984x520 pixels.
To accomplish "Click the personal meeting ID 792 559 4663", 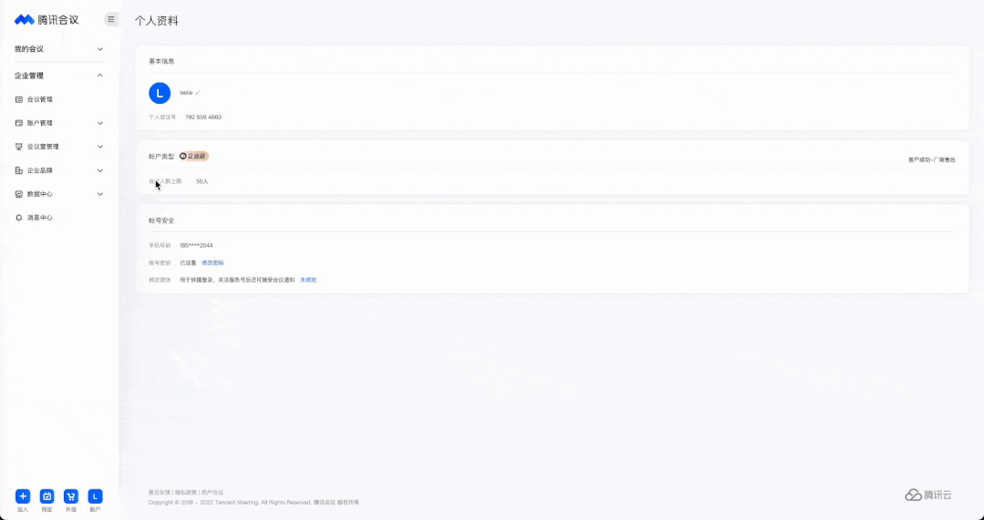I will tap(203, 117).
